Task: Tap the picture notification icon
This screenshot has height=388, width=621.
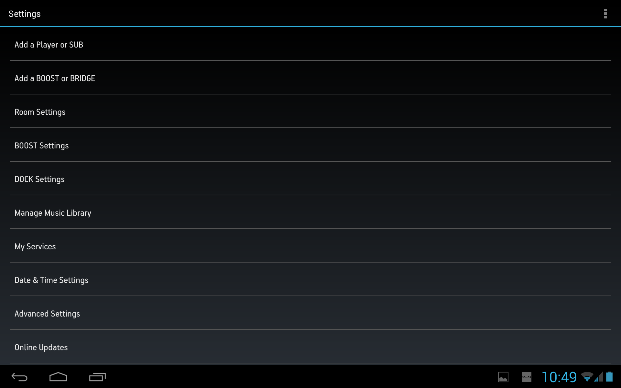Action: tap(503, 377)
